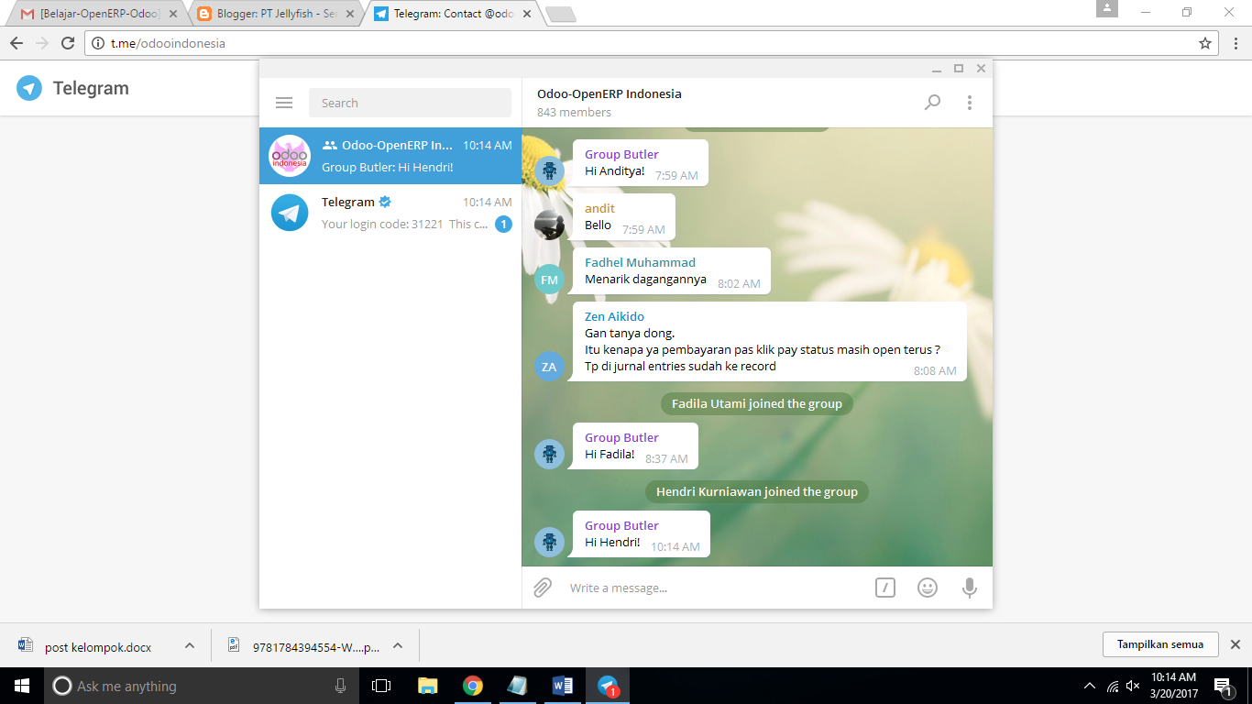Open Task View on taskbar
This screenshot has height=704, width=1252.
(381, 686)
